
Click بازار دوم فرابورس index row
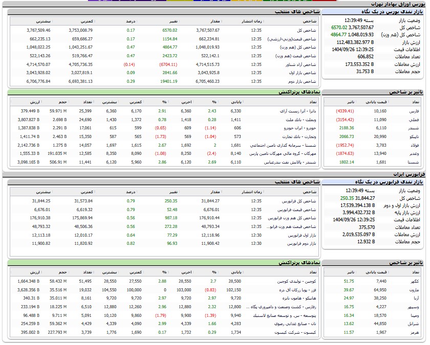pos(302,244)
